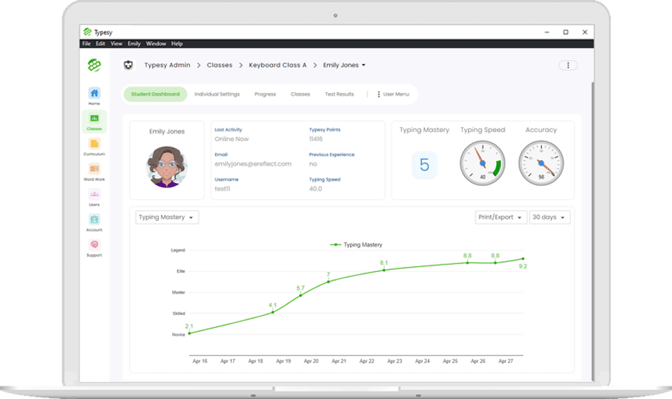Click the green Typesy logo in sidebar
The height and width of the screenshot is (399, 672).
[x=94, y=65]
